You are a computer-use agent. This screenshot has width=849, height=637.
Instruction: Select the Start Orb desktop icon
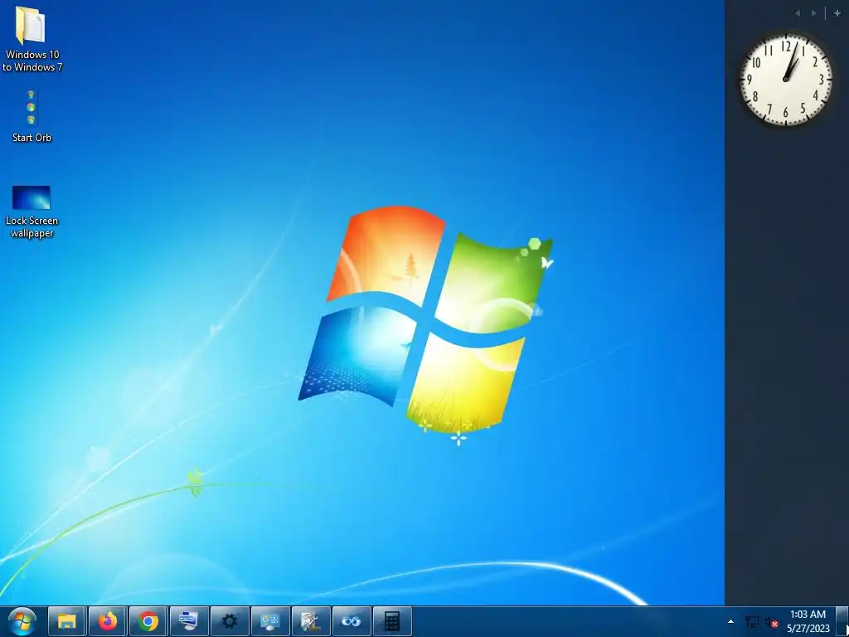pos(32,116)
